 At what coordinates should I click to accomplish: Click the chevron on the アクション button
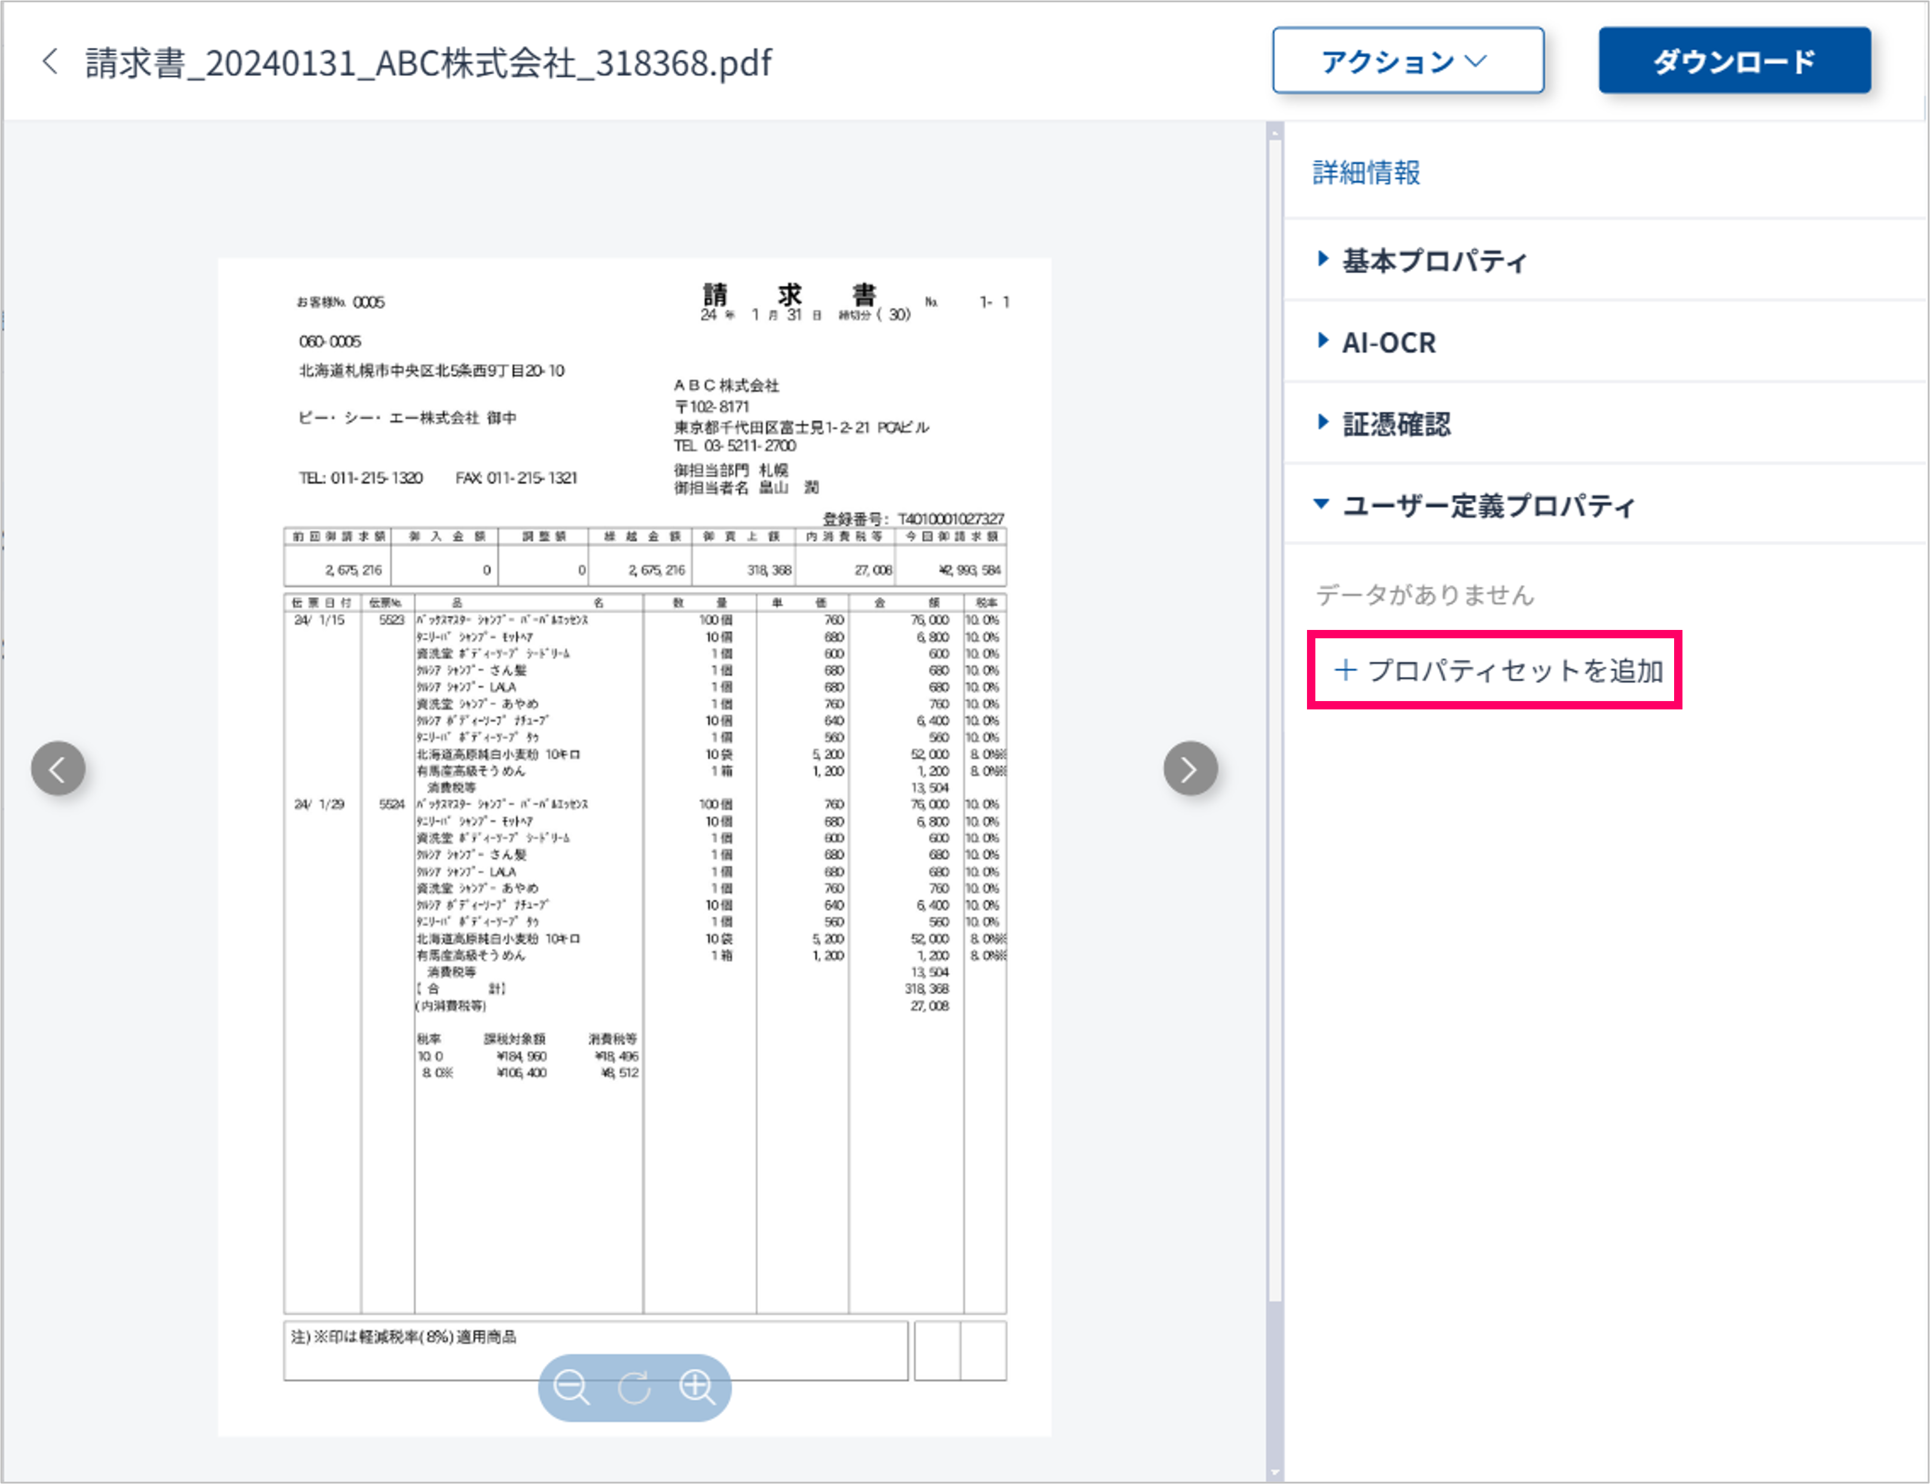point(1477,61)
